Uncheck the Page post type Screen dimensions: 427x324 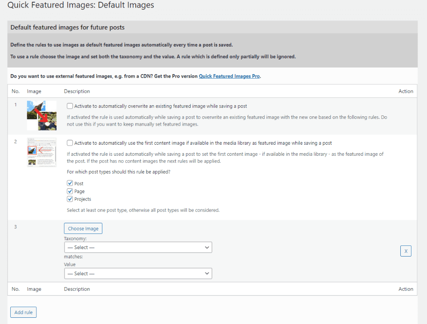(x=70, y=191)
